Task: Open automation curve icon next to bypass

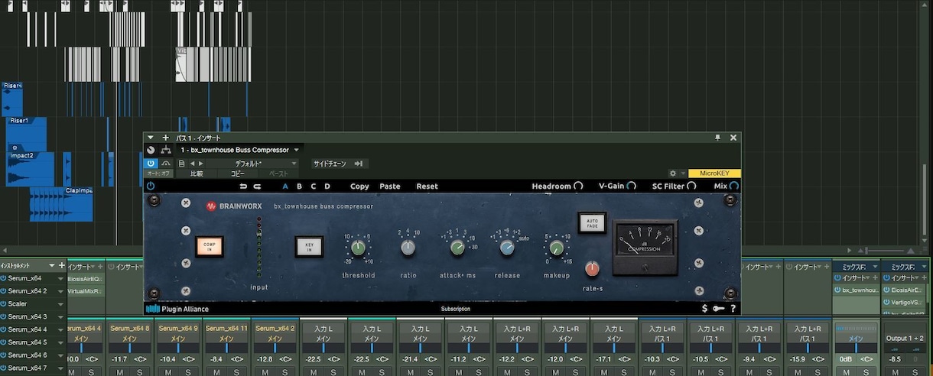Action: [x=165, y=164]
